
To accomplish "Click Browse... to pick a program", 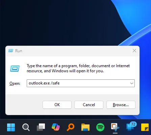I will tap(121, 105).
